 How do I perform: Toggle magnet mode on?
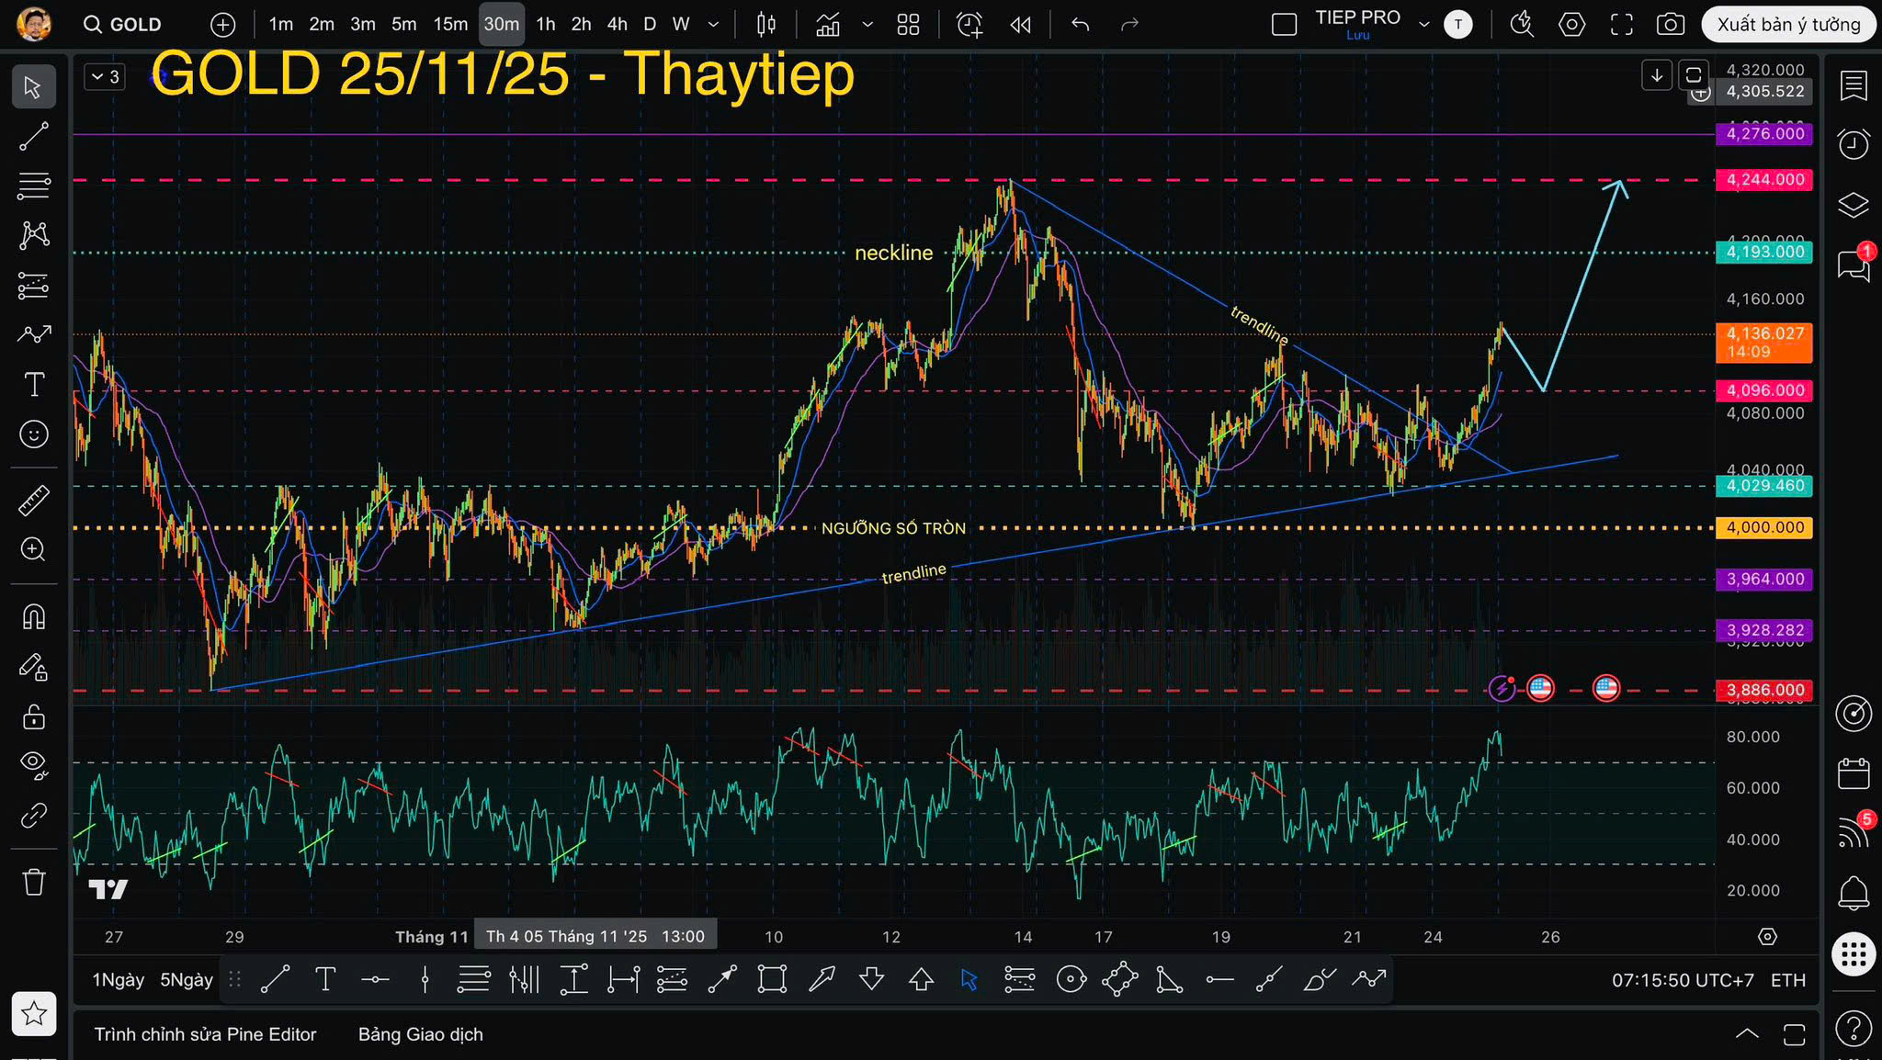pyautogui.click(x=34, y=617)
